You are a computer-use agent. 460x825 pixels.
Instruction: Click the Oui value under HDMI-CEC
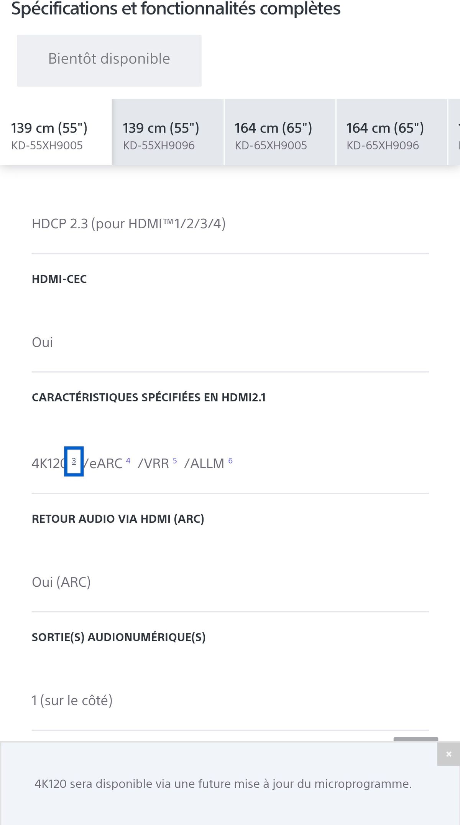click(x=43, y=342)
